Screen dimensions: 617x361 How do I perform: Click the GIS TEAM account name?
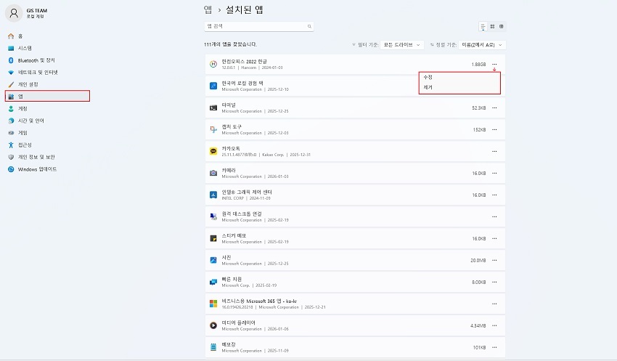(37, 11)
